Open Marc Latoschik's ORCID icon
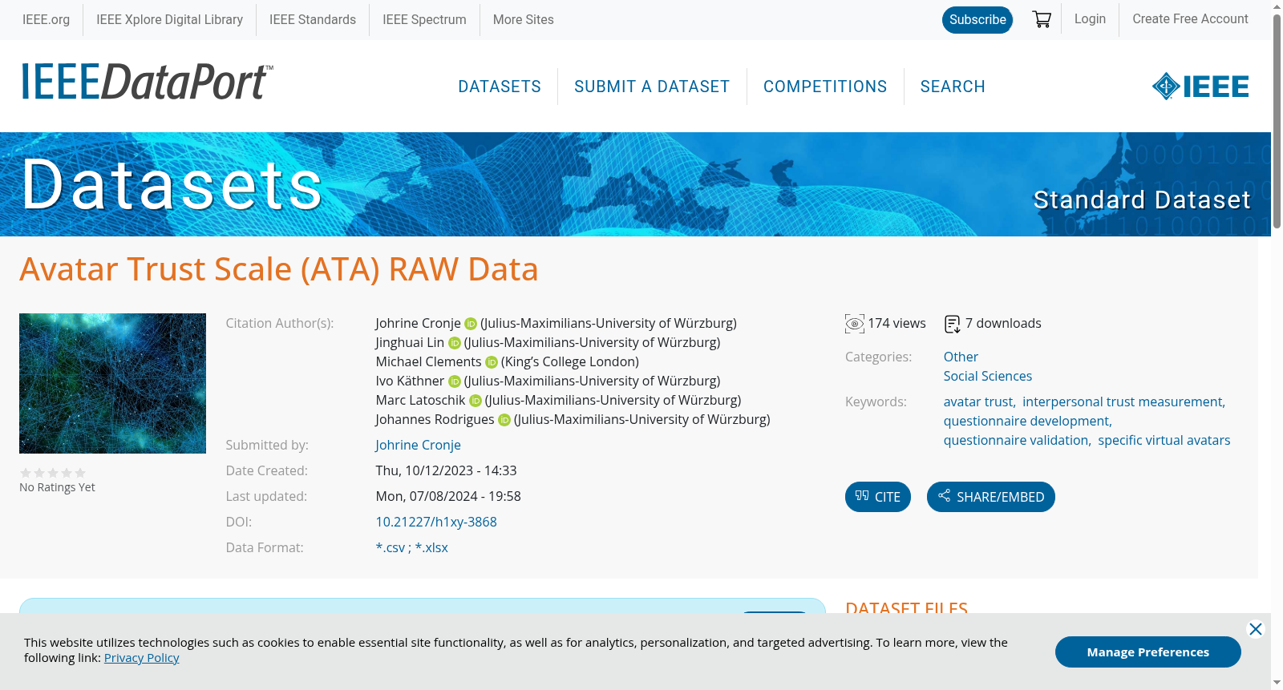The height and width of the screenshot is (690, 1283). 476,401
